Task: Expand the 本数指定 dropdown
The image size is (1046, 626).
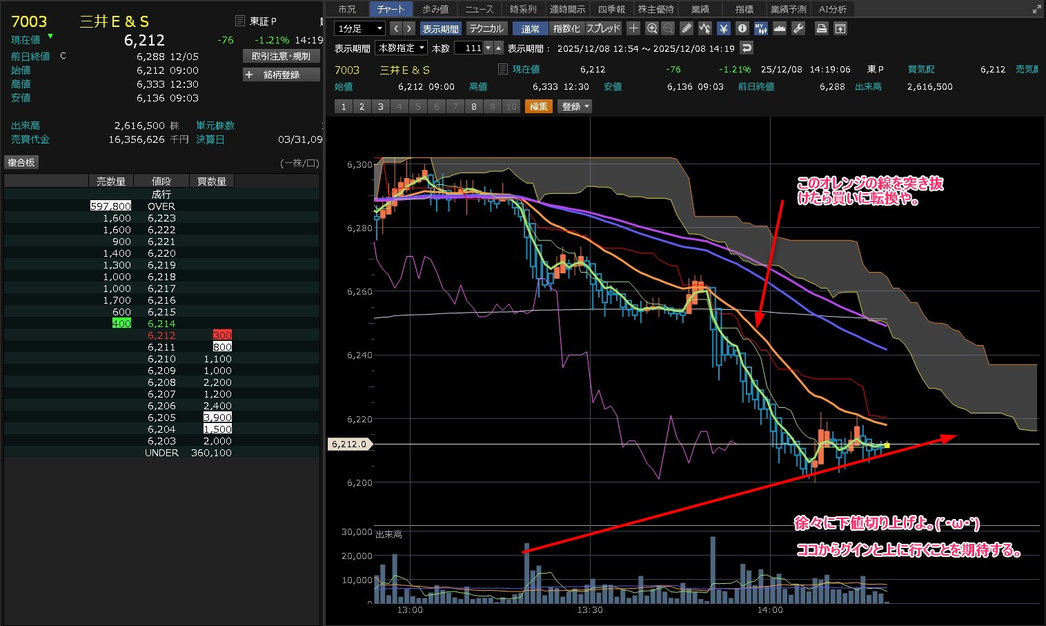Action: (400, 48)
